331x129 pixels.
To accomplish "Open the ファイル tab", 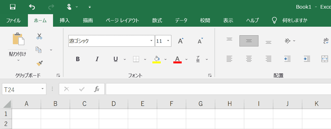I will coord(13,20).
